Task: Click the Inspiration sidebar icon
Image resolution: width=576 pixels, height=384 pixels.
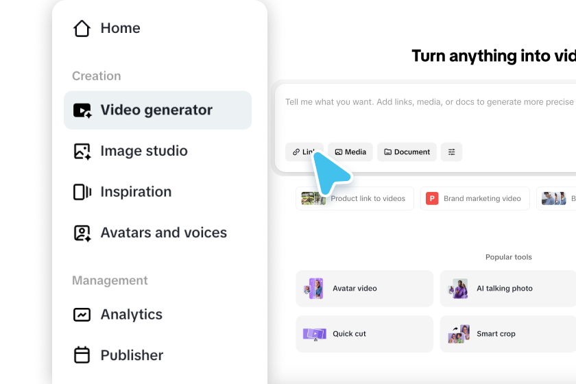Action: tap(82, 192)
